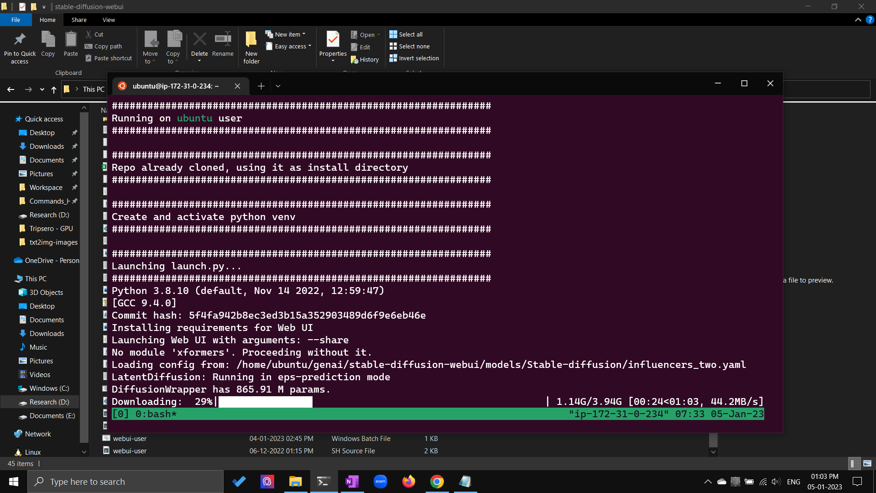Open terminal new-tab profile dropdown arrow

(278, 86)
